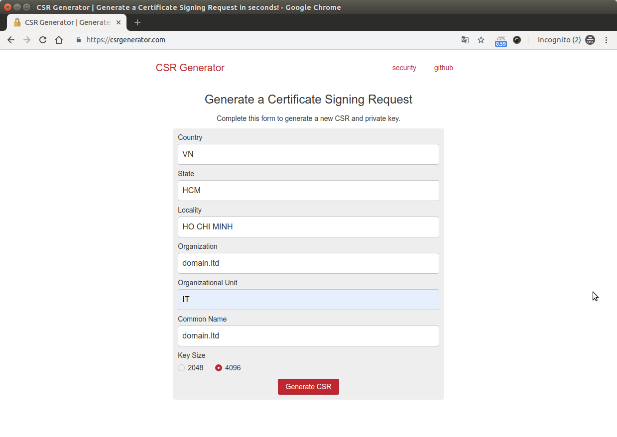Open the Chrome three-dot menu
The image size is (617, 437).
606,40
